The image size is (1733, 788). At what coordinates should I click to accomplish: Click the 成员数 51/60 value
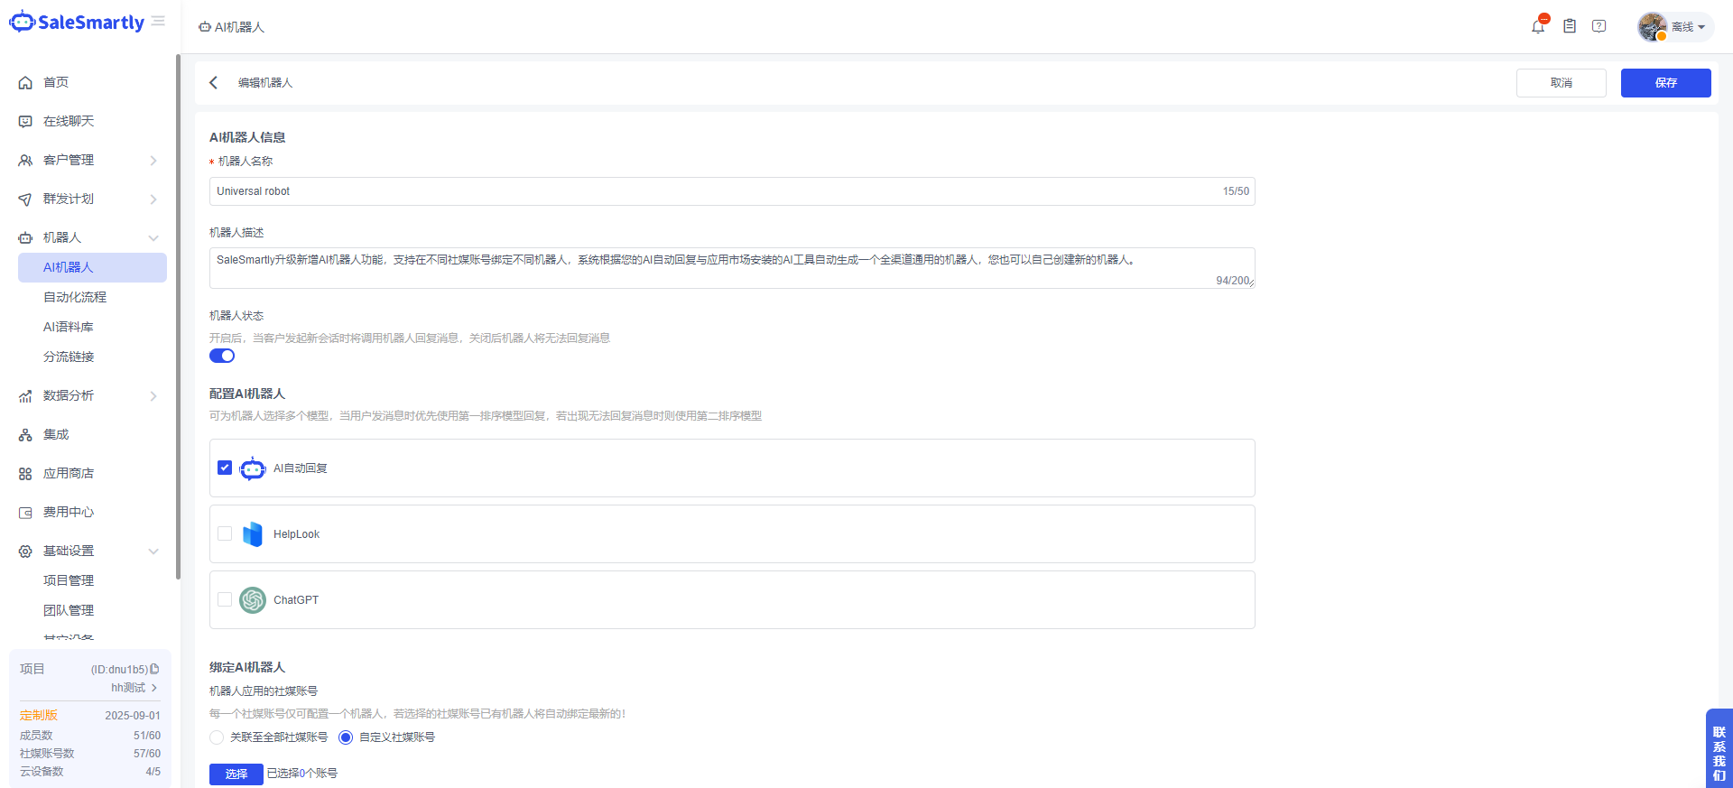click(x=147, y=736)
